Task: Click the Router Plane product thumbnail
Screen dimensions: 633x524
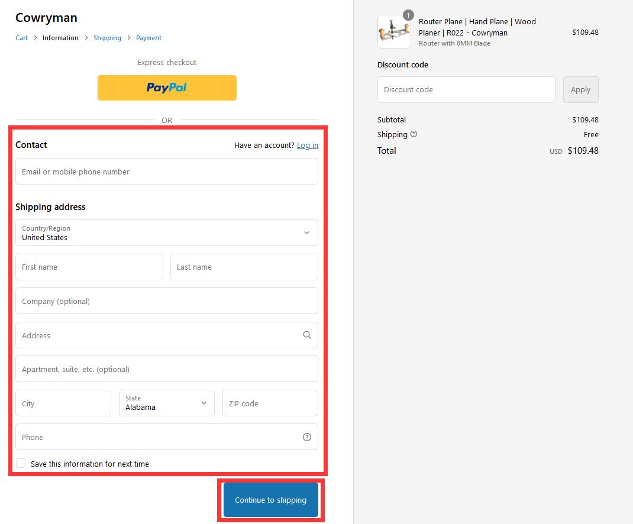Action: tap(394, 31)
